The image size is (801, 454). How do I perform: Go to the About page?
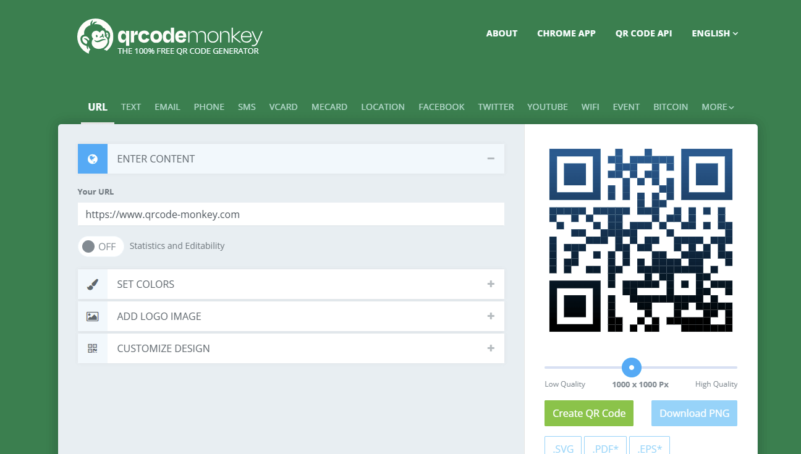502,33
